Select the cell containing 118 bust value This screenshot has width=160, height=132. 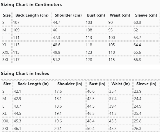(96, 45)
